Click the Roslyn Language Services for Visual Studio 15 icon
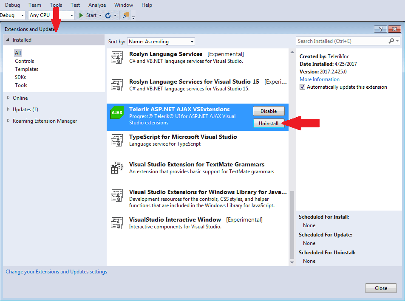 117,85
